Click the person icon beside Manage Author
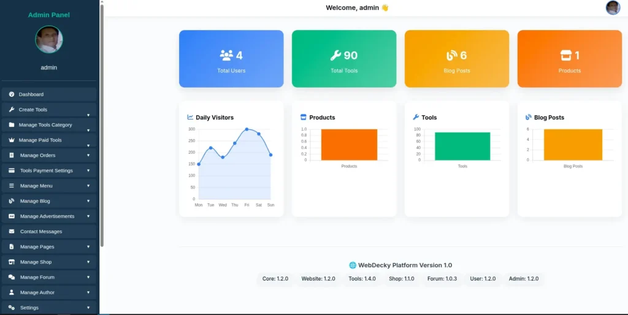628x315 pixels. tap(12, 292)
